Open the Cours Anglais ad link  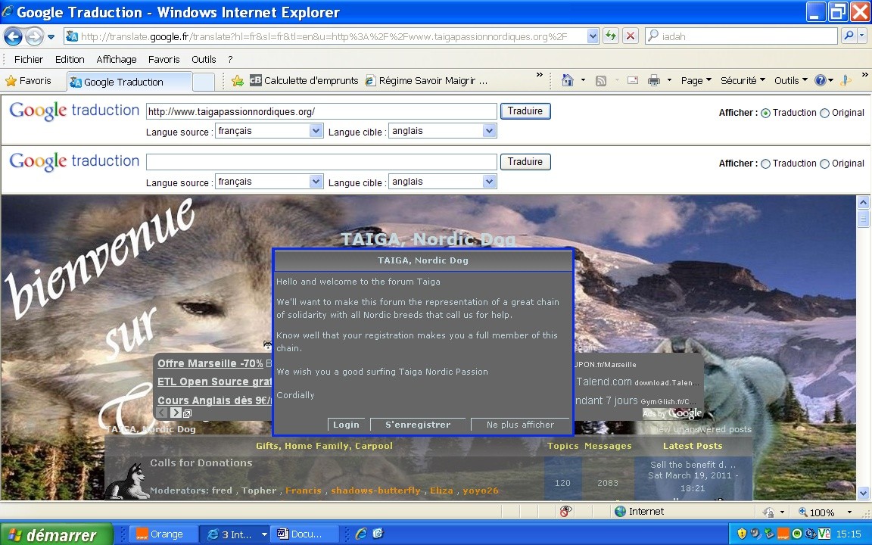click(x=215, y=400)
